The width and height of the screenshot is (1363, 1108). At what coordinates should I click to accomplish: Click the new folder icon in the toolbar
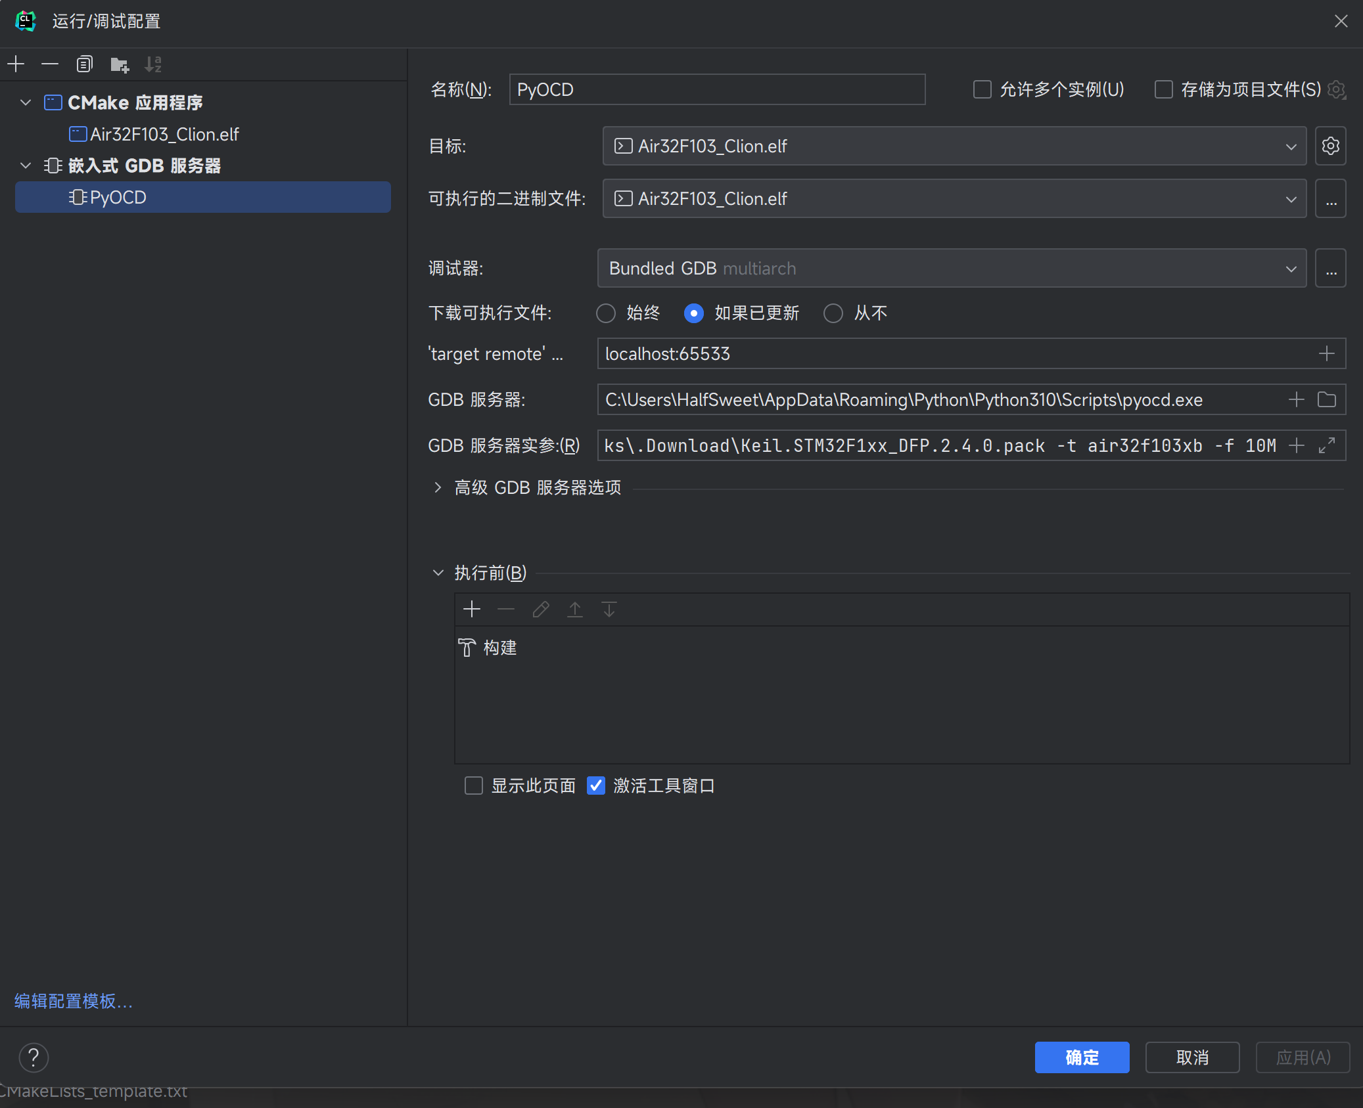point(119,64)
